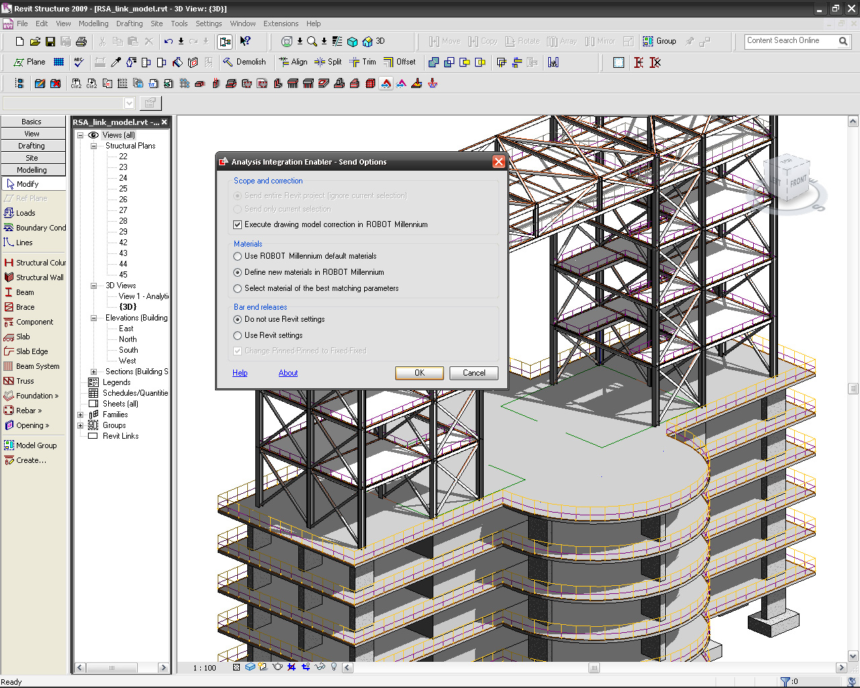860x688 pixels.
Task: Click the Save icon in toolbar
Action: pos(50,42)
